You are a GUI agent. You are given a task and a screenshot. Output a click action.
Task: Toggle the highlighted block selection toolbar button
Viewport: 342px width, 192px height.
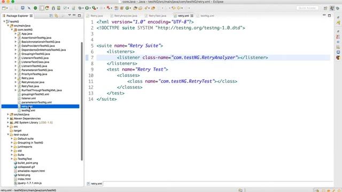42,8
